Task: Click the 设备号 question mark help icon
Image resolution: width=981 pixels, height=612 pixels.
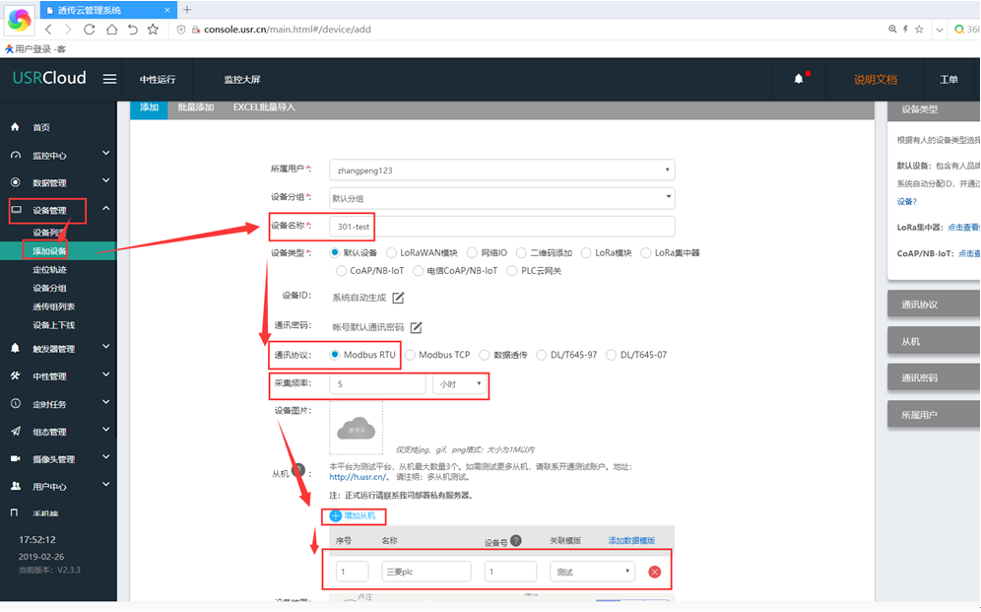Action: click(516, 540)
